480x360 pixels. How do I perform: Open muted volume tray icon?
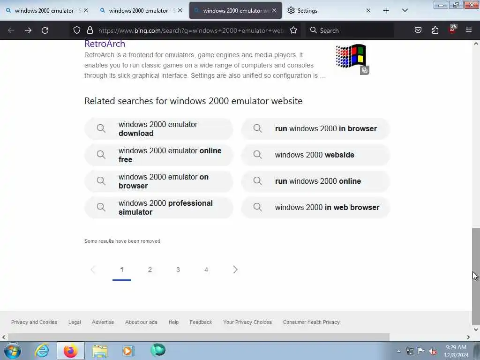point(433,351)
